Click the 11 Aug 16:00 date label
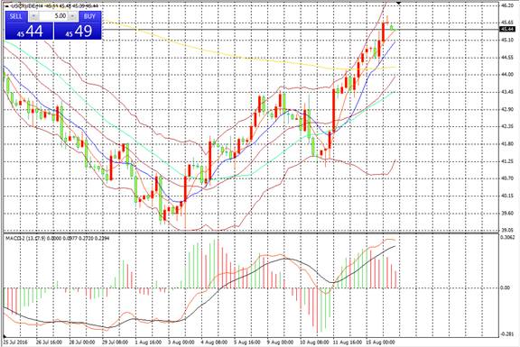The image size is (520, 347). click(x=347, y=342)
